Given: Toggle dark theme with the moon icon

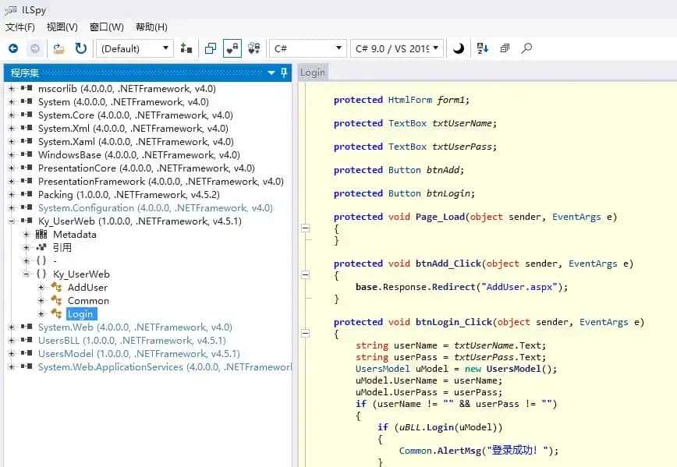Looking at the screenshot, I should coord(459,48).
